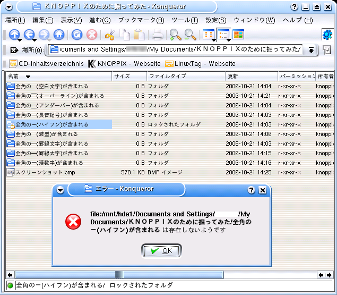Confirm the error dialog with OK
The width and height of the screenshot is (337, 295).
coord(161,251)
